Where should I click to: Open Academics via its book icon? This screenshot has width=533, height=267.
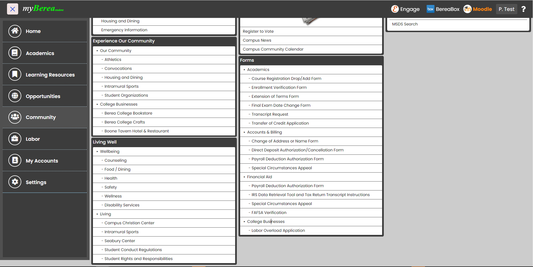coord(15,53)
